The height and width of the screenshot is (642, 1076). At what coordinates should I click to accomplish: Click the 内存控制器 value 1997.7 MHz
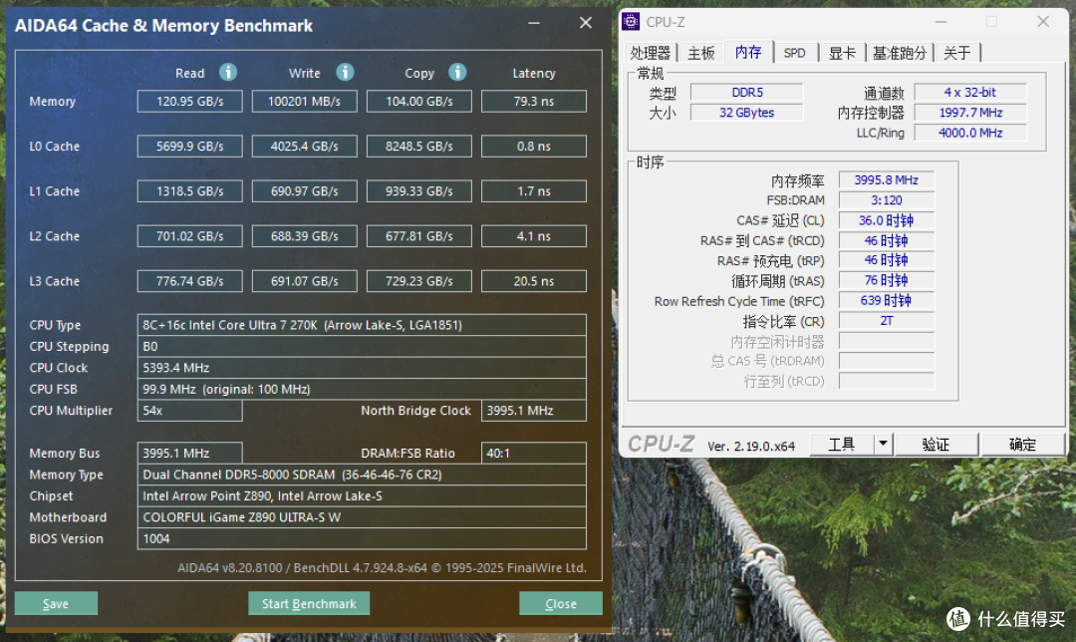(x=970, y=113)
